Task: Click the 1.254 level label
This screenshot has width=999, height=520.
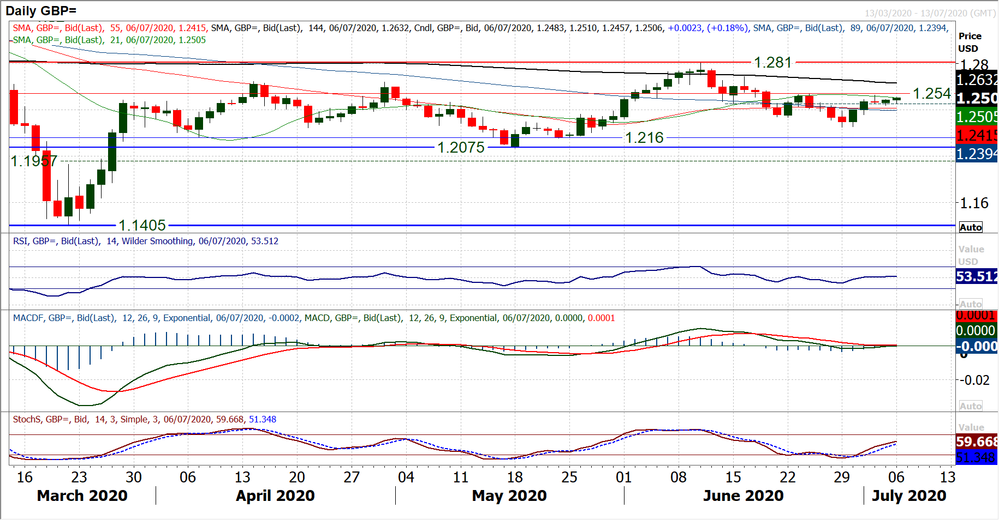Action: point(931,94)
